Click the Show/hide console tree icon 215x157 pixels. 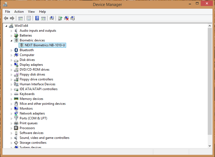(21, 18)
